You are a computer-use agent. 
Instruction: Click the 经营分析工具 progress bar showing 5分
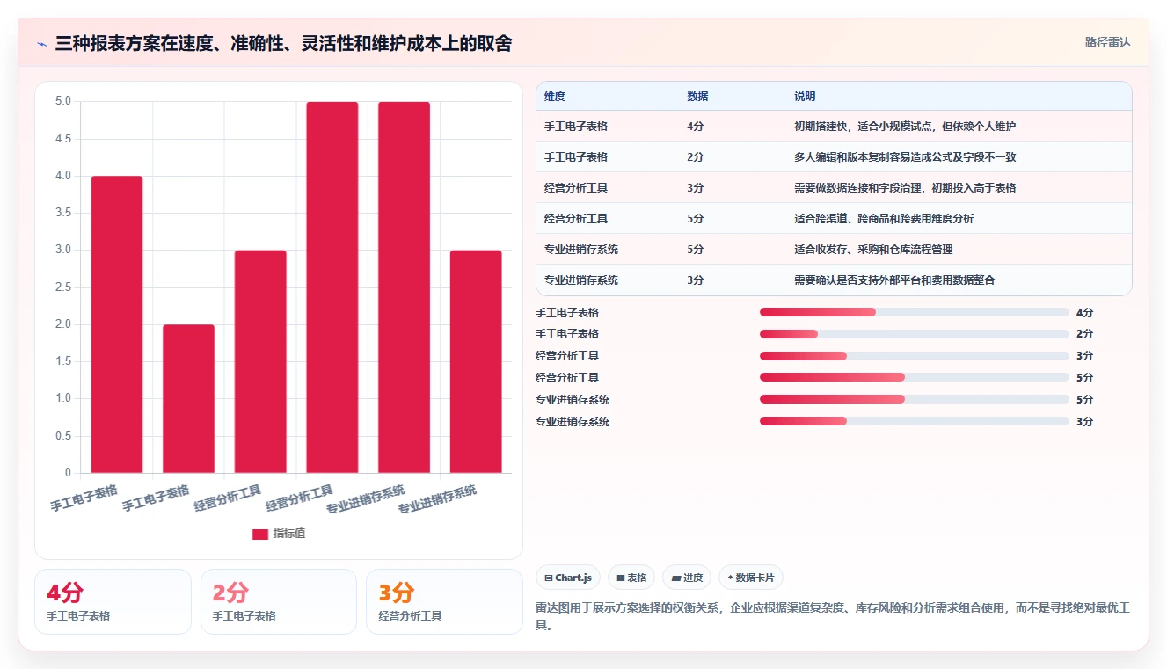coord(914,377)
